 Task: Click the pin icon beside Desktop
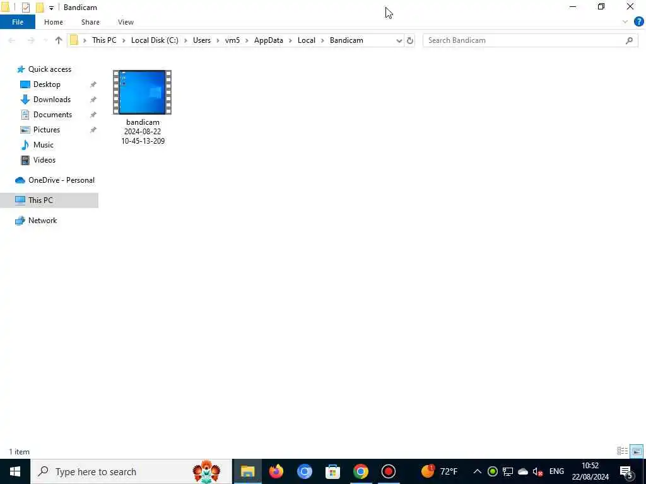point(93,84)
